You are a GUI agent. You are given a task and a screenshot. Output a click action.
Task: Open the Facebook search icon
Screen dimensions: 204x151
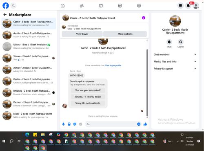coord(13,6)
